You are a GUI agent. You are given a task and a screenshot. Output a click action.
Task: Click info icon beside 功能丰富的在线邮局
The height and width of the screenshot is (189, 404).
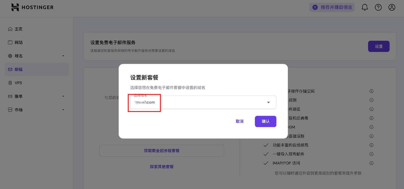point(371,145)
